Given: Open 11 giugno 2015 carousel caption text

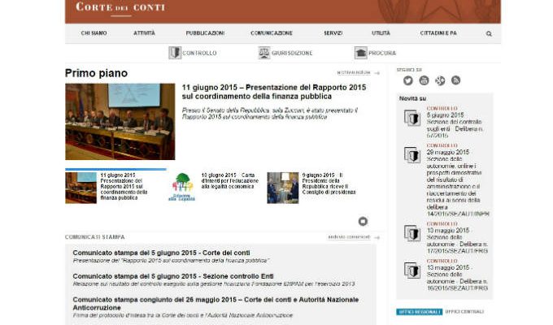Looking at the screenshot, I should [124, 187].
